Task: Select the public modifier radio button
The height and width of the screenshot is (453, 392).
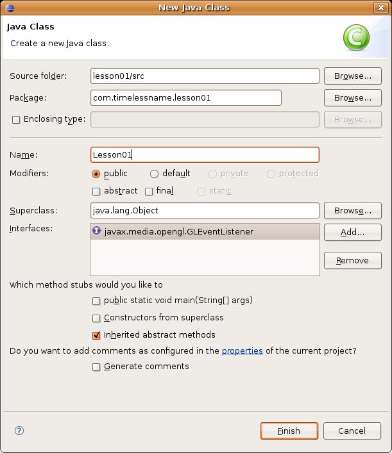Action: 96,174
